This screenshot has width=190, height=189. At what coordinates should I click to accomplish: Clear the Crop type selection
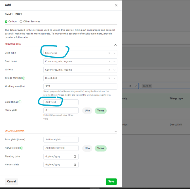(109, 53)
